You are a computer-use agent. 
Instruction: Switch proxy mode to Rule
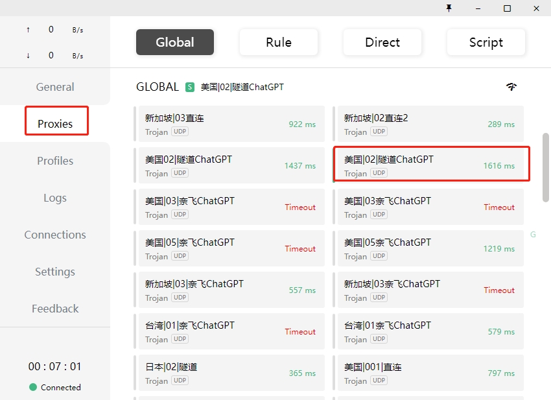pos(279,42)
